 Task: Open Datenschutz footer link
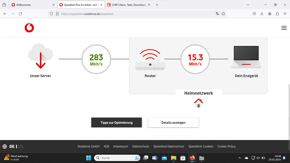pyautogui.click(x=141, y=146)
